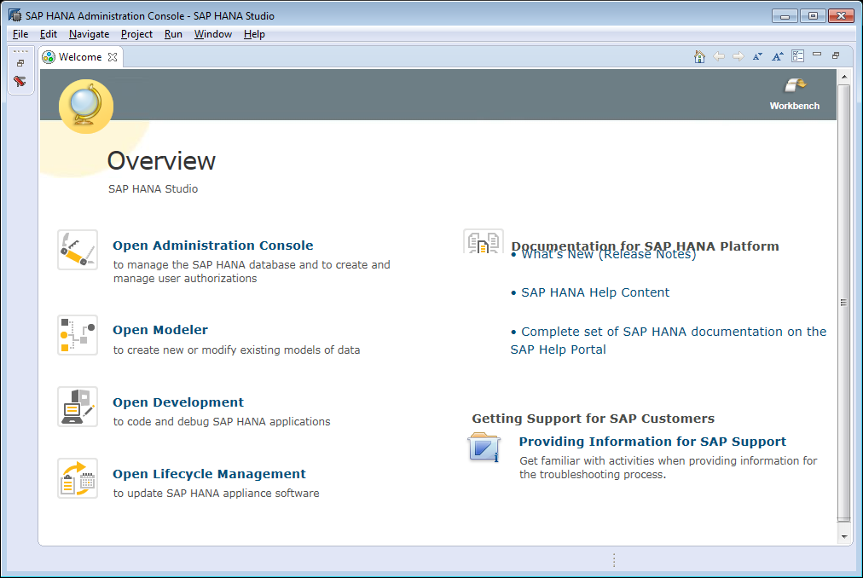863x578 pixels.
Task: Open Providing Information for SAP Support
Action: point(652,442)
